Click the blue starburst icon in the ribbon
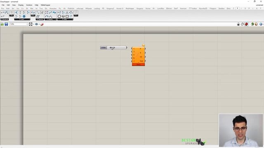 (24, 16)
